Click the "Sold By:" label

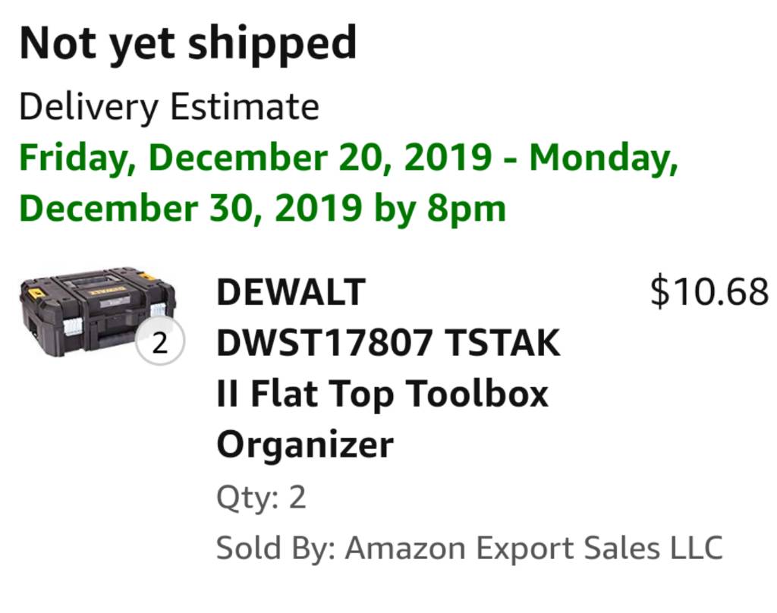275,547
